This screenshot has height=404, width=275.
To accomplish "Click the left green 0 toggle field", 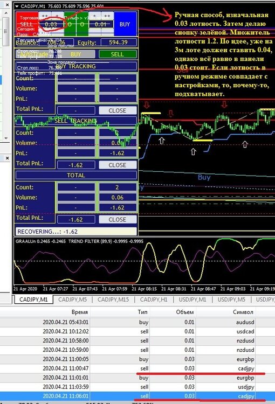I will click(70, 24).
